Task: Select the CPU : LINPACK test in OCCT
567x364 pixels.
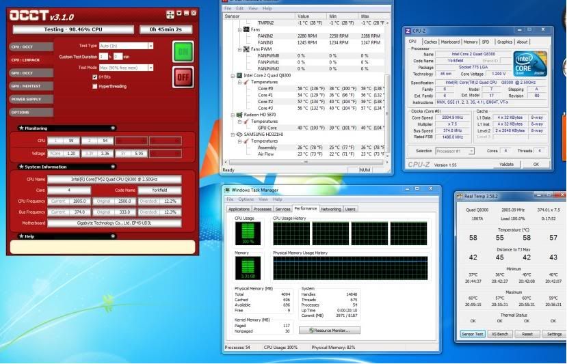Action: (31, 60)
